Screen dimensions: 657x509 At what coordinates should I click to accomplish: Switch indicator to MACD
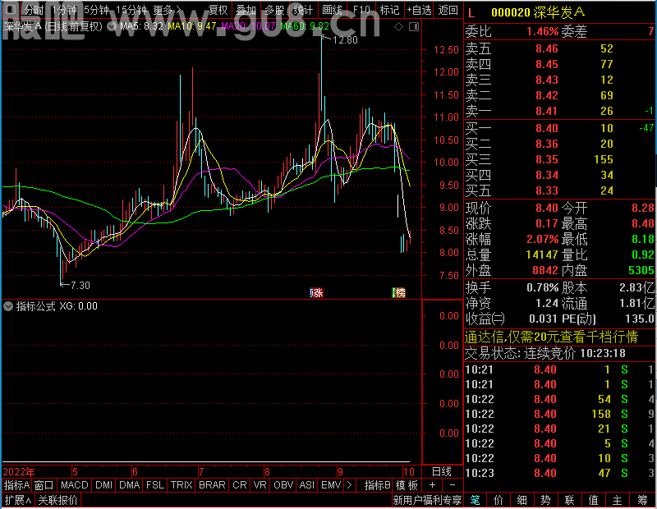pos(74,485)
